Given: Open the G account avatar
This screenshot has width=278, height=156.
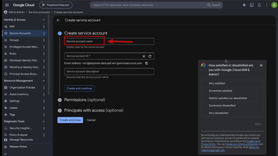Looking at the screenshot, I should tap(274, 5).
